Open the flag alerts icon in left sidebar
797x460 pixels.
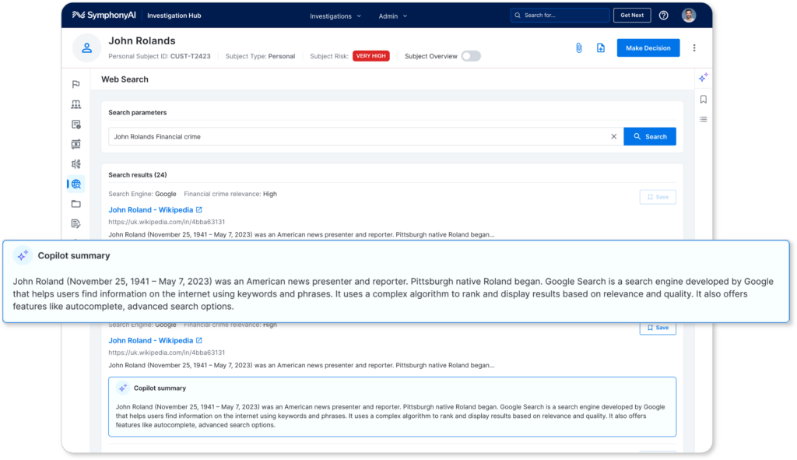(75, 84)
